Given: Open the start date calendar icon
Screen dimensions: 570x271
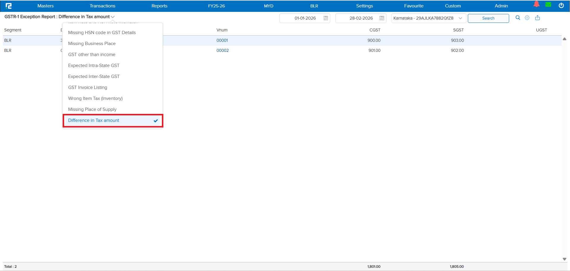Looking at the screenshot, I should [x=326, y=18].
